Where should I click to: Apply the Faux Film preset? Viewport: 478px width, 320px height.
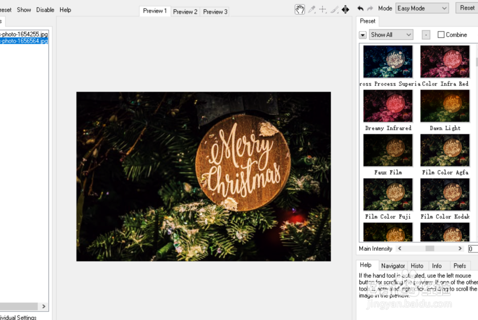(x=388, y=150)
